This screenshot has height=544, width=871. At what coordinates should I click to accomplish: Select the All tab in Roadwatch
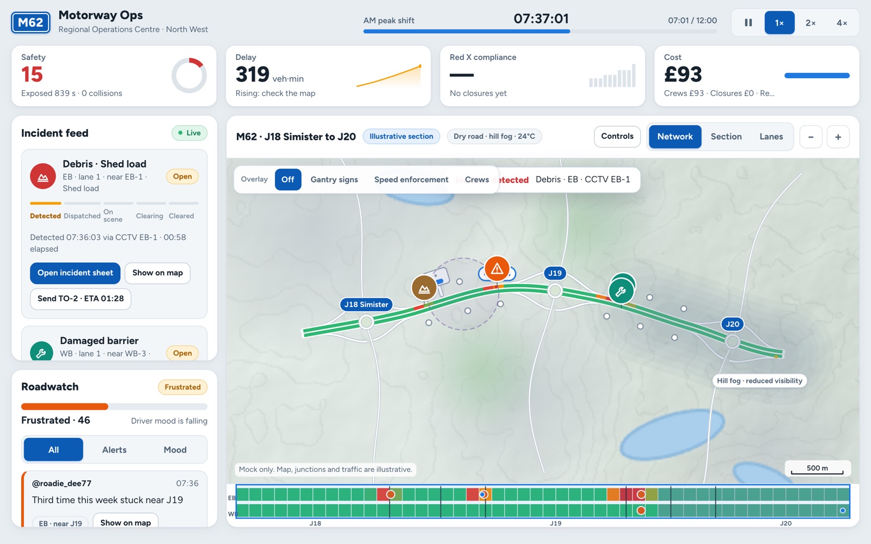pos(53,450)
